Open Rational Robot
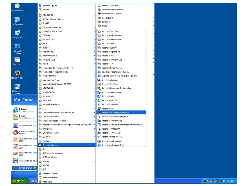The image size is (248, 186). pyautogui.click(x=121, y=108)
